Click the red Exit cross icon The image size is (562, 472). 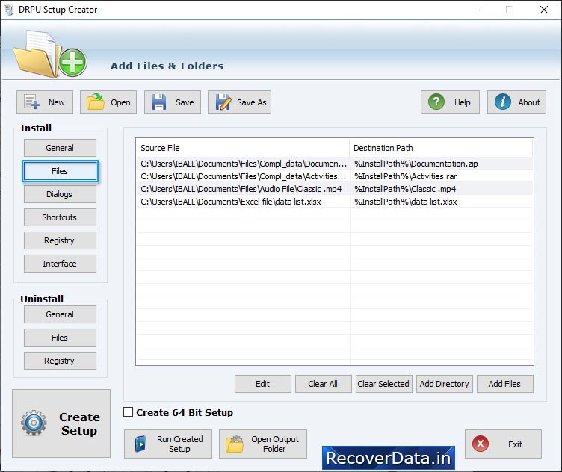pyautogui.click(x=481, y=444)
